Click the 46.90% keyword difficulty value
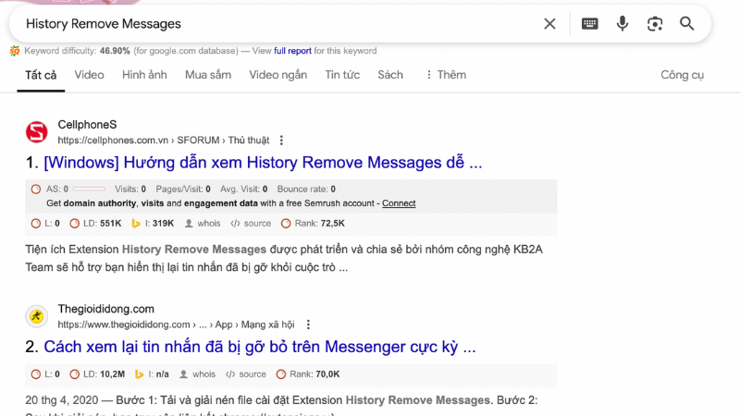The width and height of the screenshot is (740, 416). 115,51
